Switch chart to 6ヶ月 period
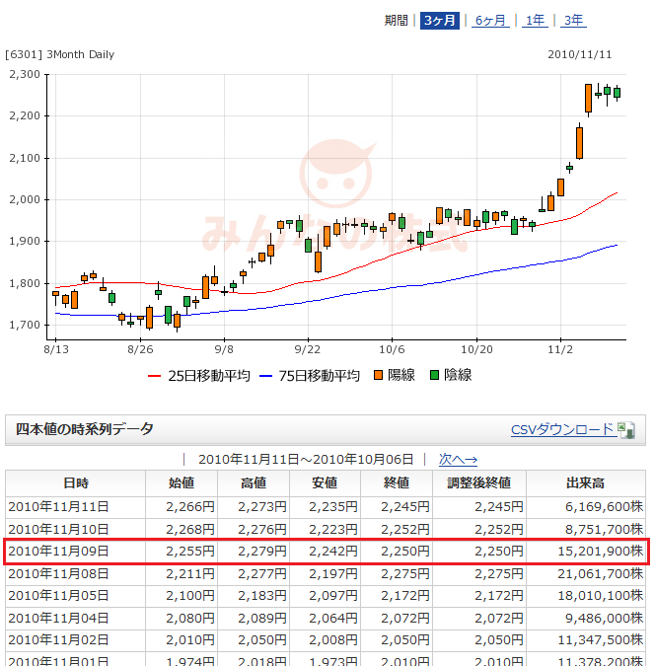Viewport: 655px width, 666px height. tap(490, 21)
